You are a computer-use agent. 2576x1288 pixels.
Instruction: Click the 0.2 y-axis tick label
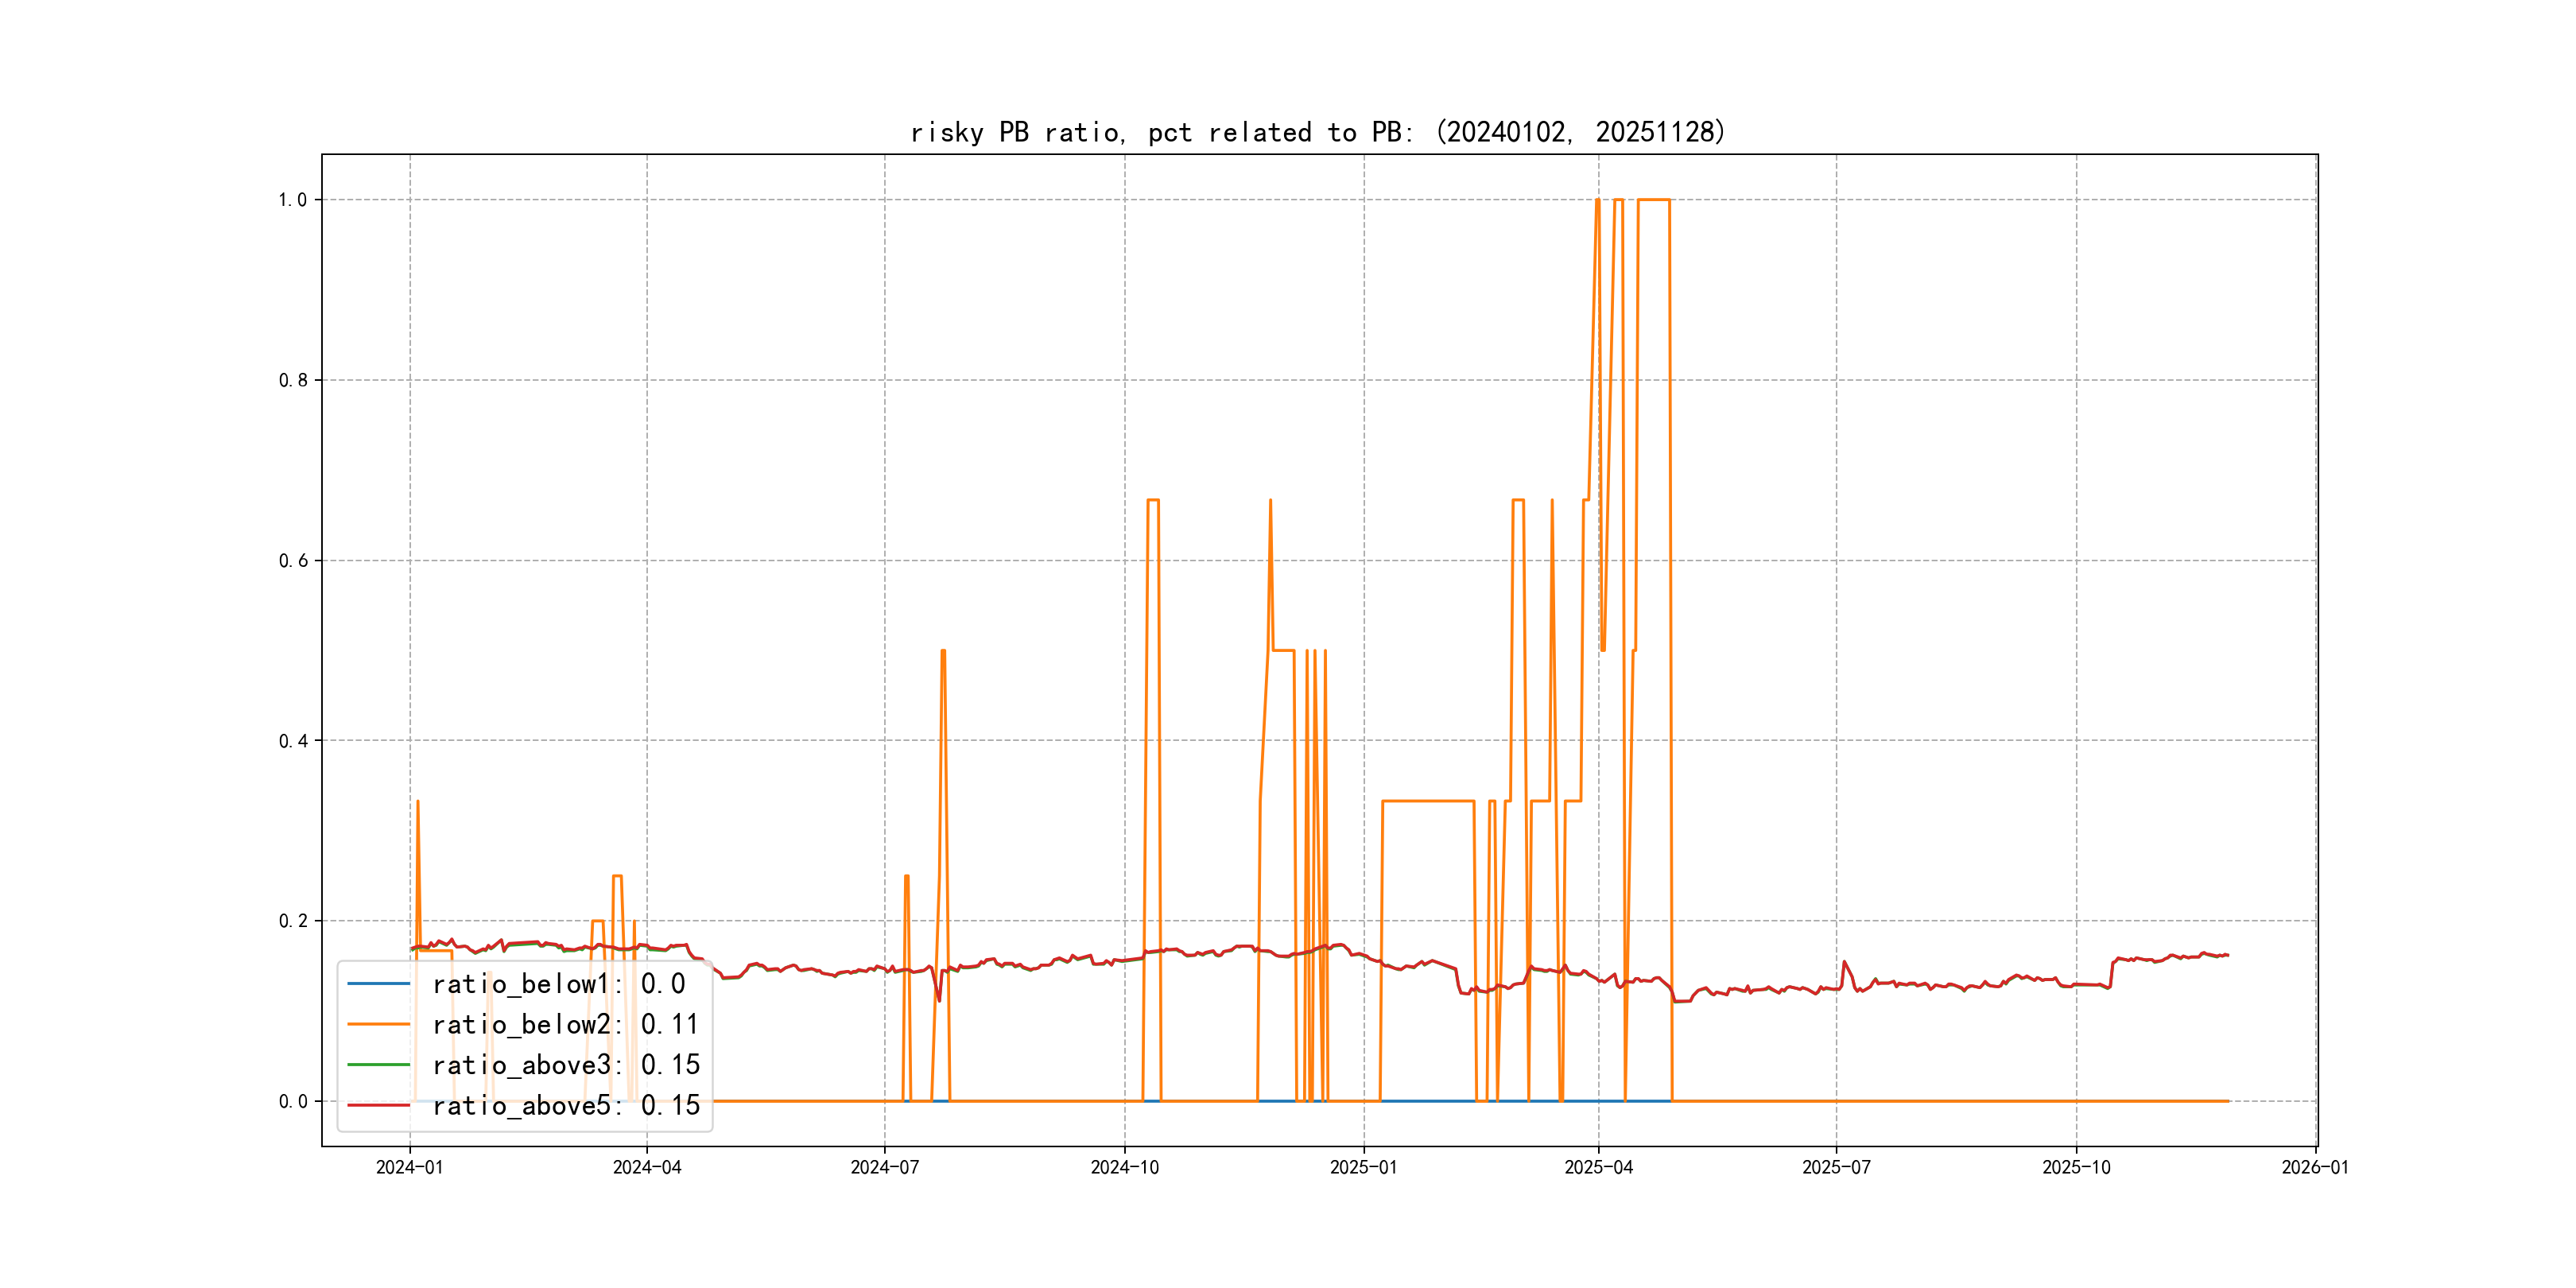(293, 921)
